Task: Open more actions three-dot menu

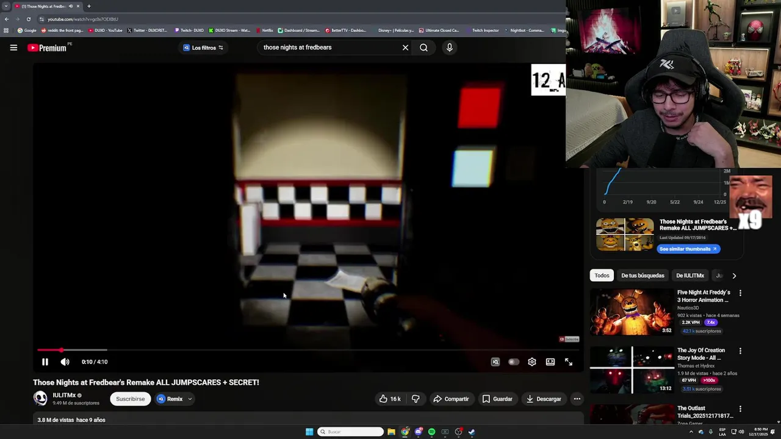Action: point(577,399)
